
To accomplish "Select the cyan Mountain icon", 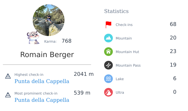I will click(x=108, y=38).
